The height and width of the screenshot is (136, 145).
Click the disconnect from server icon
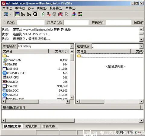coord(60,14)
